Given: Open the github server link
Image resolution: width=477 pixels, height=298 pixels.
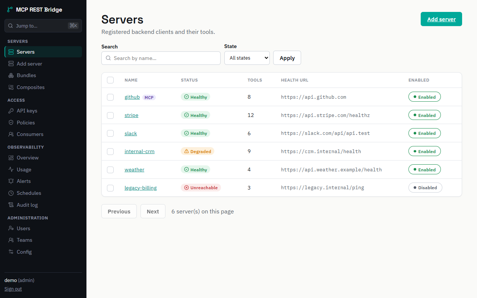Looking at the screenshot, I should (132, 97).
